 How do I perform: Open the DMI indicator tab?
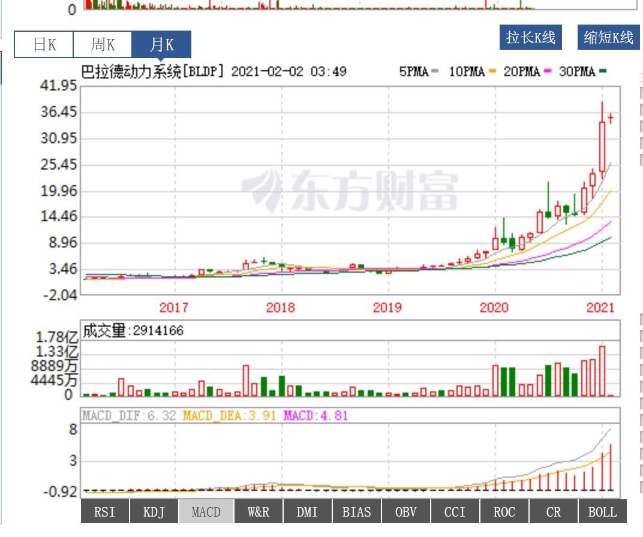[x=308, y=512]
